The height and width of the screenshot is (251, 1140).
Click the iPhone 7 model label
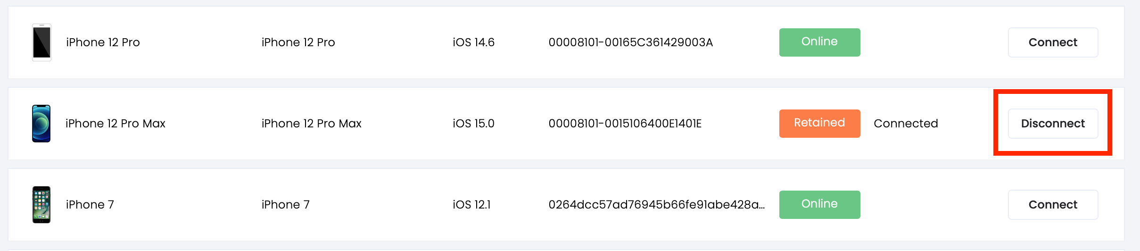[285, 205]
